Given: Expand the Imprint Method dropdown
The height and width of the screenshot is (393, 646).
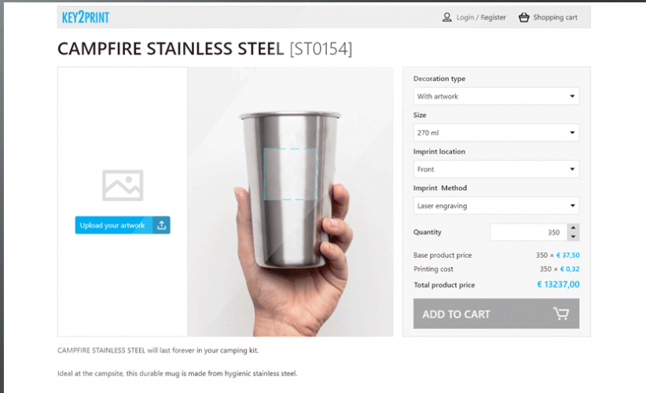Looking at the screenshot, I should (496, 206).
